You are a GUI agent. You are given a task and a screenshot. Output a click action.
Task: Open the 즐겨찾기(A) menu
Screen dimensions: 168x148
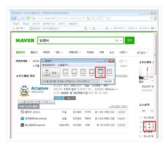click(49, 24)
